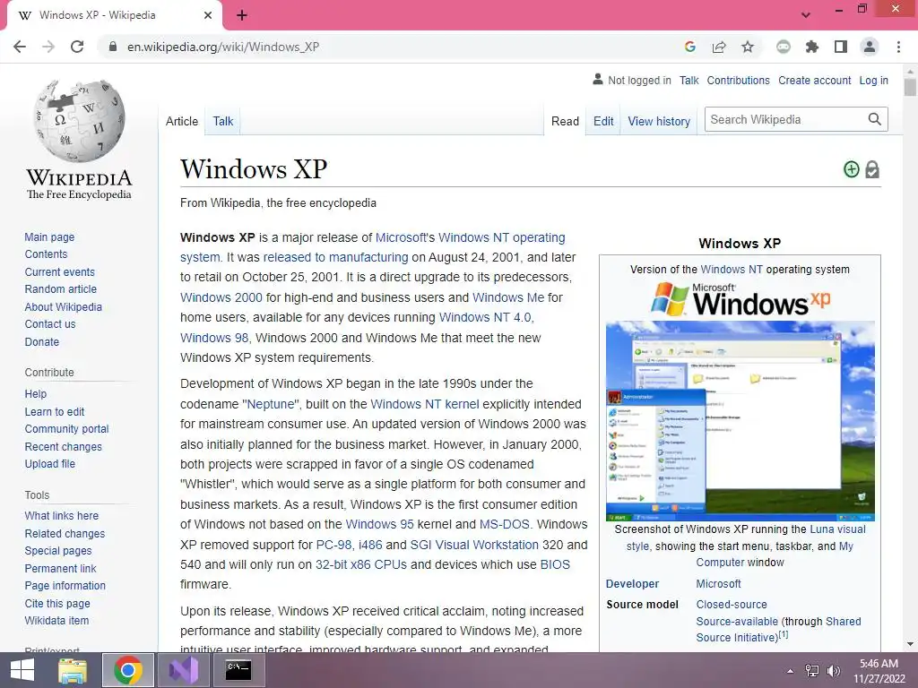Image resolution: width=918 pixels, height=688 pixels.
Task: Open Community portal link
Action: point(66,429)
